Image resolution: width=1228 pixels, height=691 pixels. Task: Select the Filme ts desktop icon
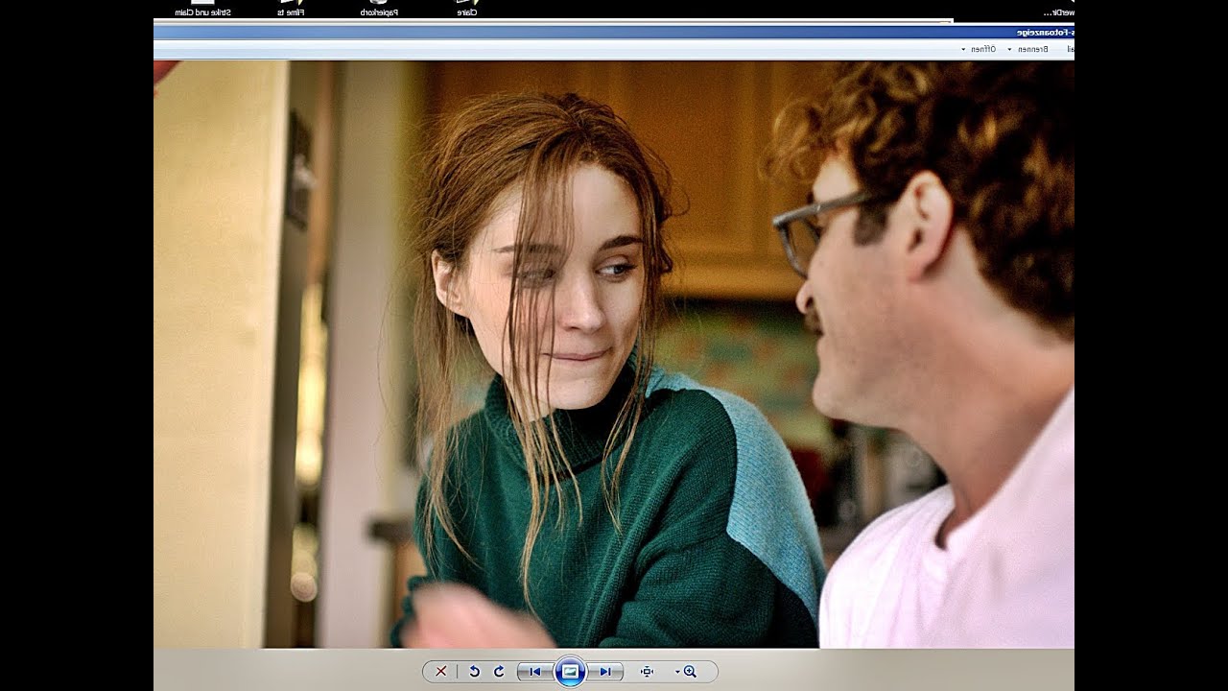tap(291, 10)
